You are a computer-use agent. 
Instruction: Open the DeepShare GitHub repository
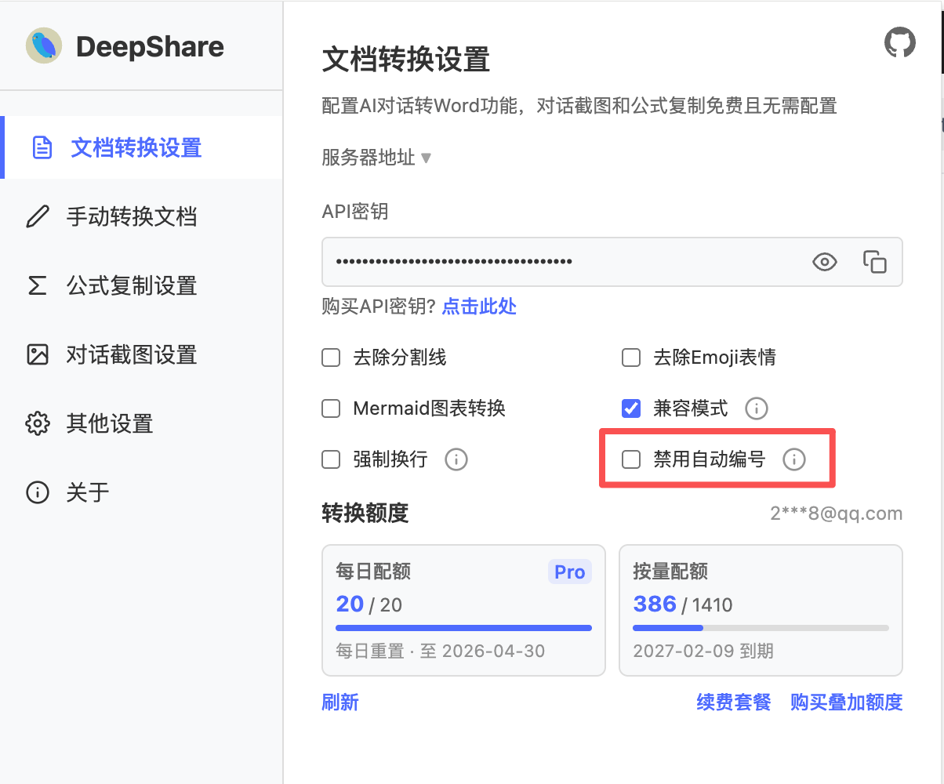(899, 42)
